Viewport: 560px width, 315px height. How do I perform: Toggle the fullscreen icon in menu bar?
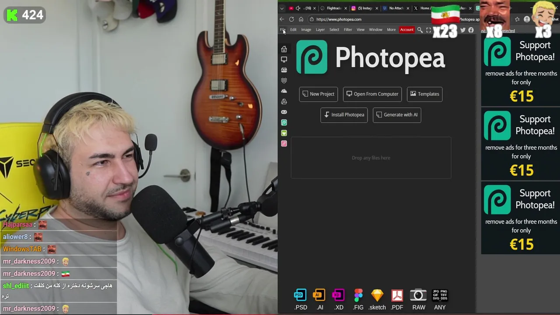pos(429,30)
